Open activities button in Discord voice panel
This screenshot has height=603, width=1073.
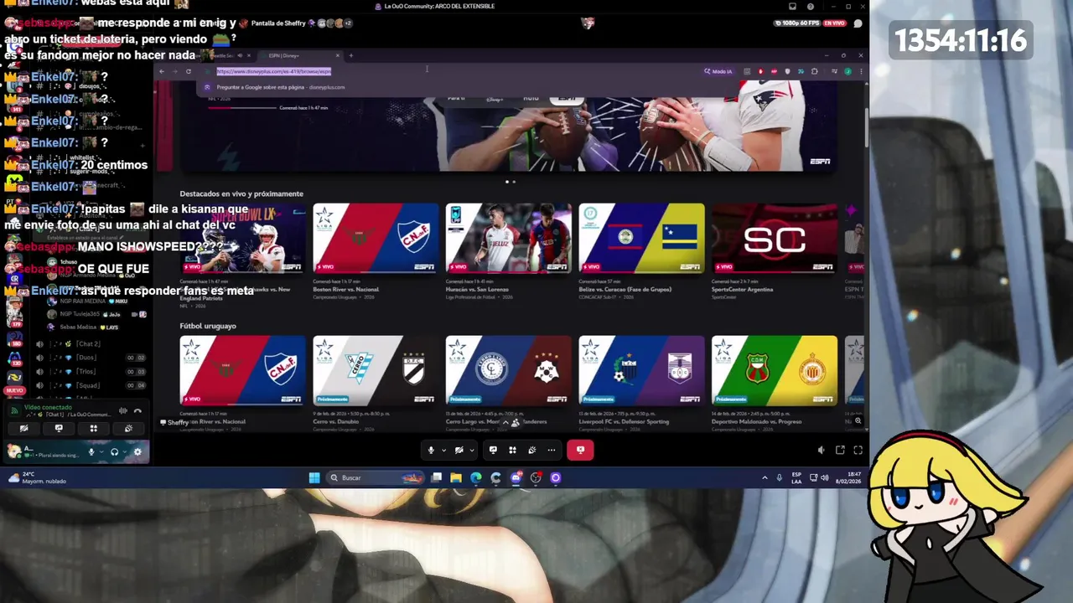[x=93, y=428]
